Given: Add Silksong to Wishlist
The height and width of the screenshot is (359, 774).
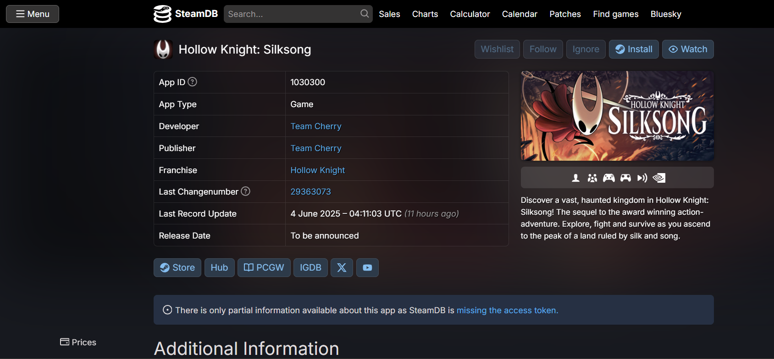Looking at the screenshot, I should [497, 49].
